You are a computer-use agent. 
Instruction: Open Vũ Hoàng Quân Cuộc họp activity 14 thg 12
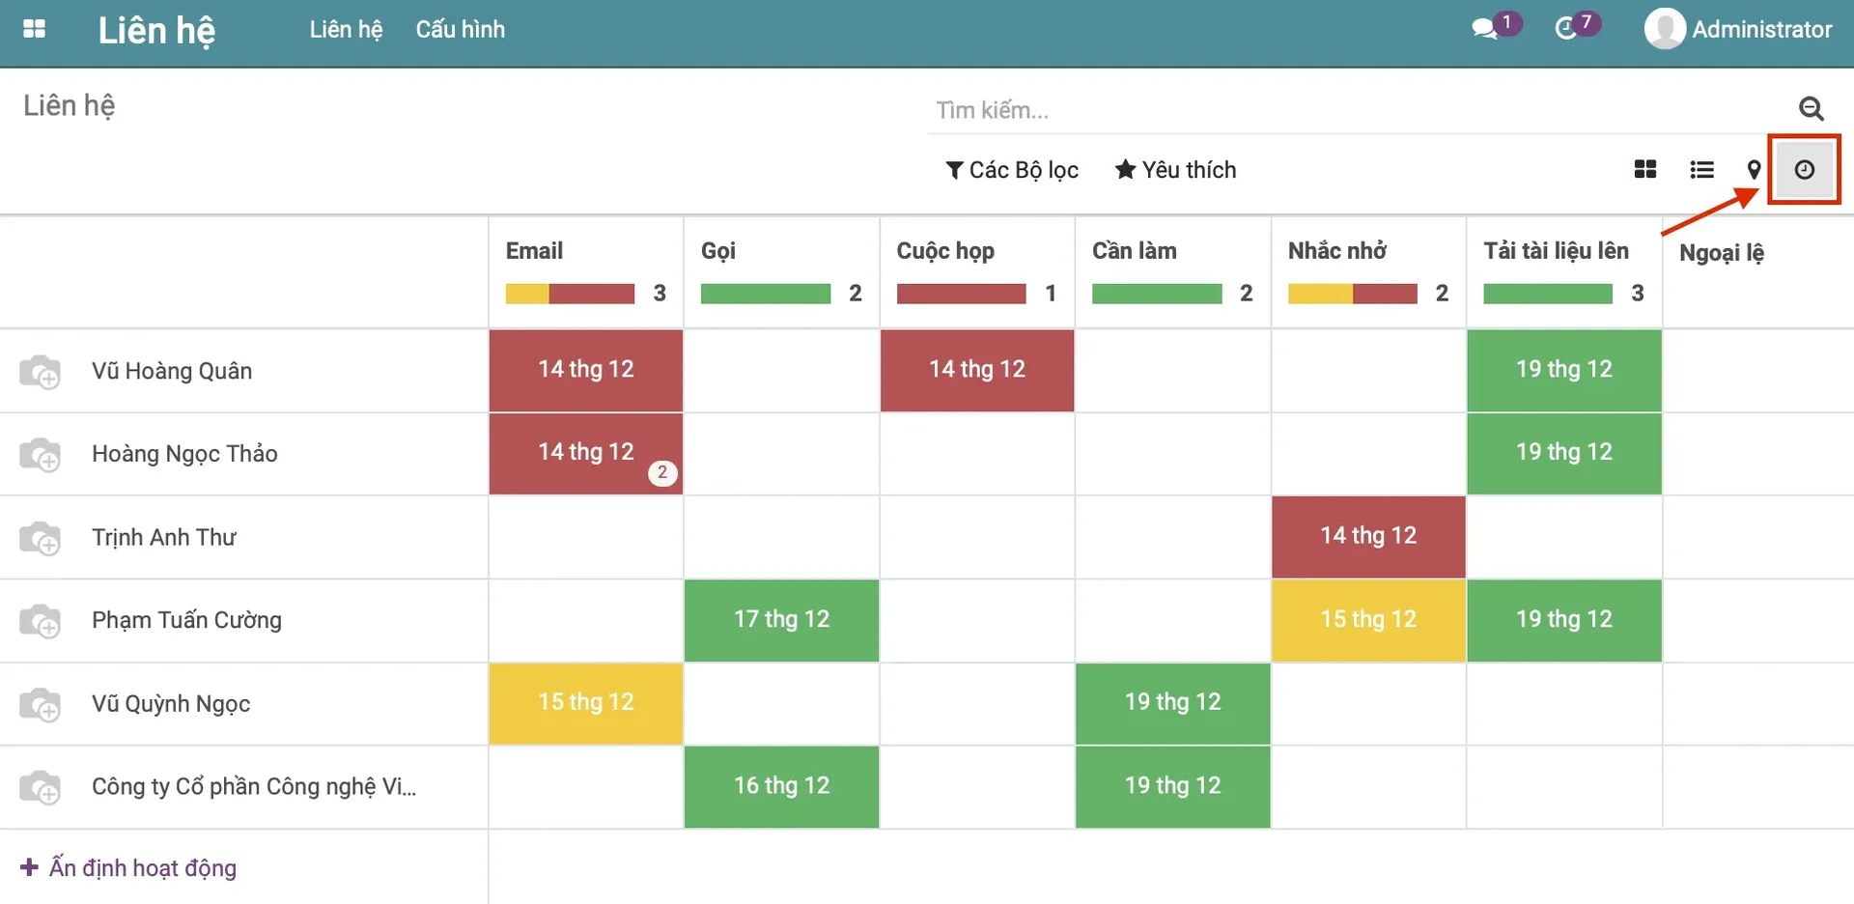pos(977,371)
